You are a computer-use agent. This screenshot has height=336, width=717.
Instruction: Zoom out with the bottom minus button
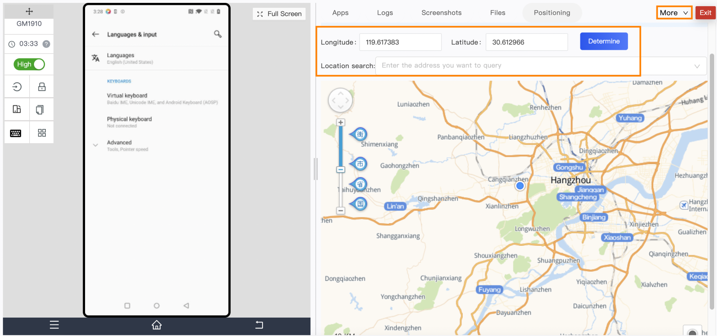(340, 211)
